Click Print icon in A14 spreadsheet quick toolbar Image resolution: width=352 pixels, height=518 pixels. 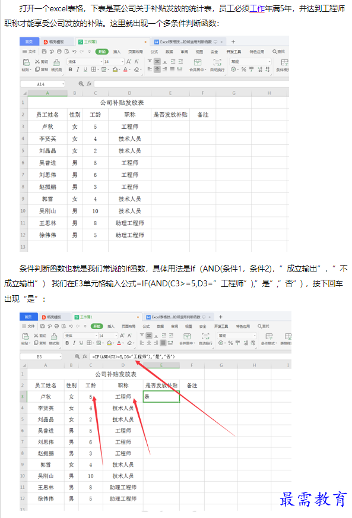click(59, 52)
